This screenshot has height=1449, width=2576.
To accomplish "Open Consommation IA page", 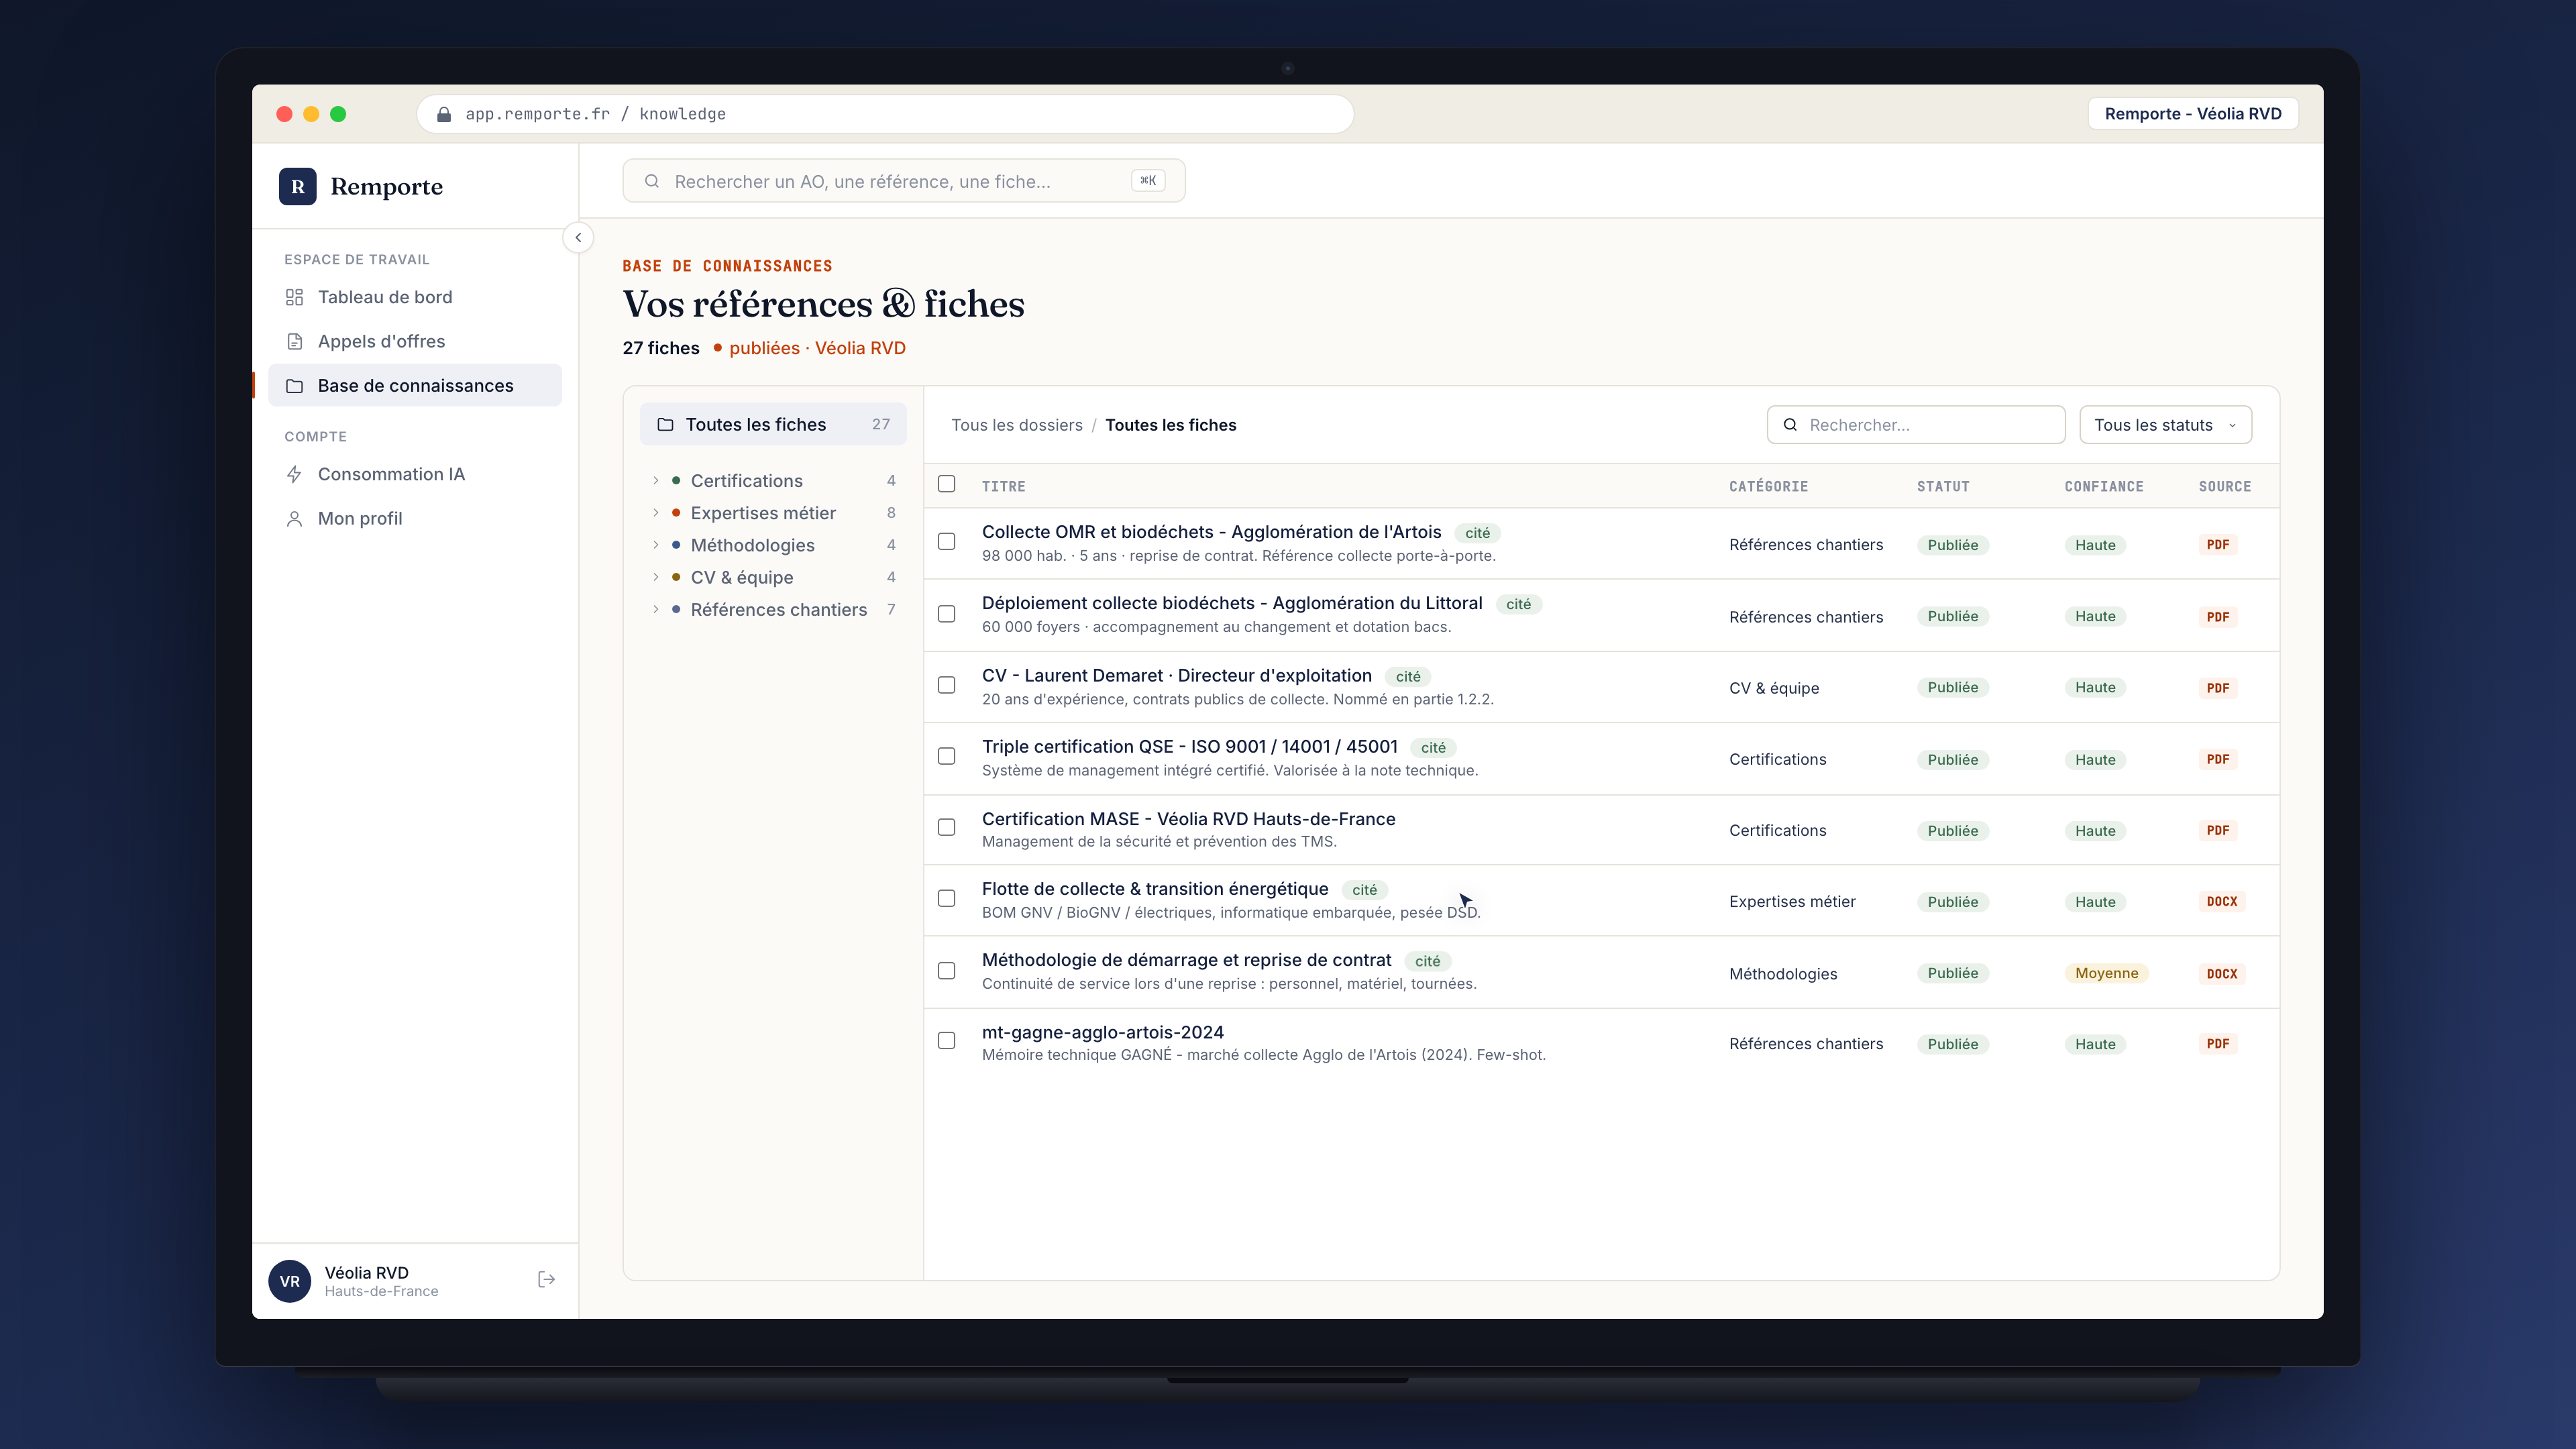I will click(415, 474).
